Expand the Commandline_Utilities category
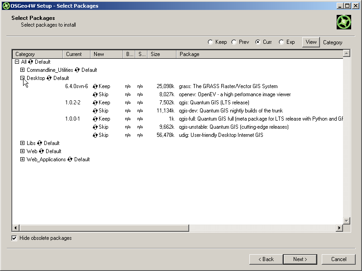The width and height of the screenshot is (362, 271). [22, 70]
